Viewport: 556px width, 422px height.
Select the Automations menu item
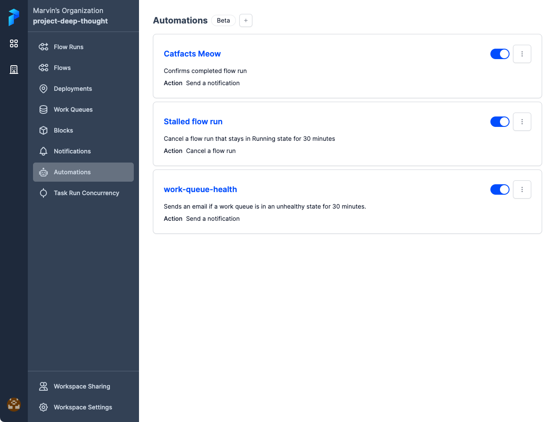click(83, 172)
